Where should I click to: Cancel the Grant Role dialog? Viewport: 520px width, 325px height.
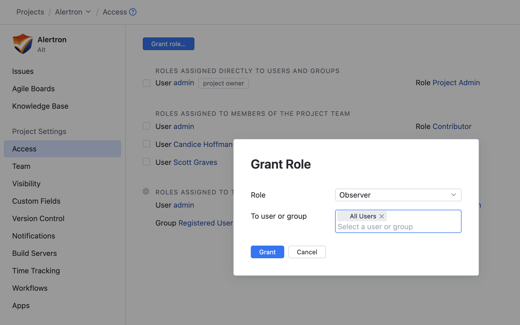coord(307,252)
